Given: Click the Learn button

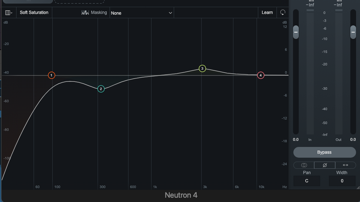Looking at the screenshot, I should coord(267,13).
